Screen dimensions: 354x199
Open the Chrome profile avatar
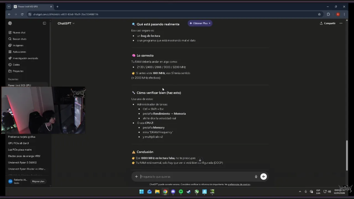338,14
